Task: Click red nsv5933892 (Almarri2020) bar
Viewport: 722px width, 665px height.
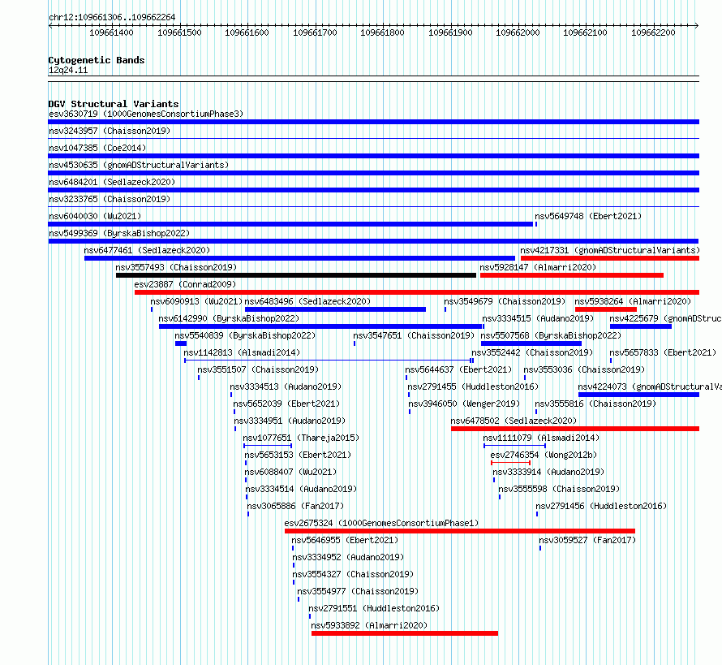Action: pos(405,633)
